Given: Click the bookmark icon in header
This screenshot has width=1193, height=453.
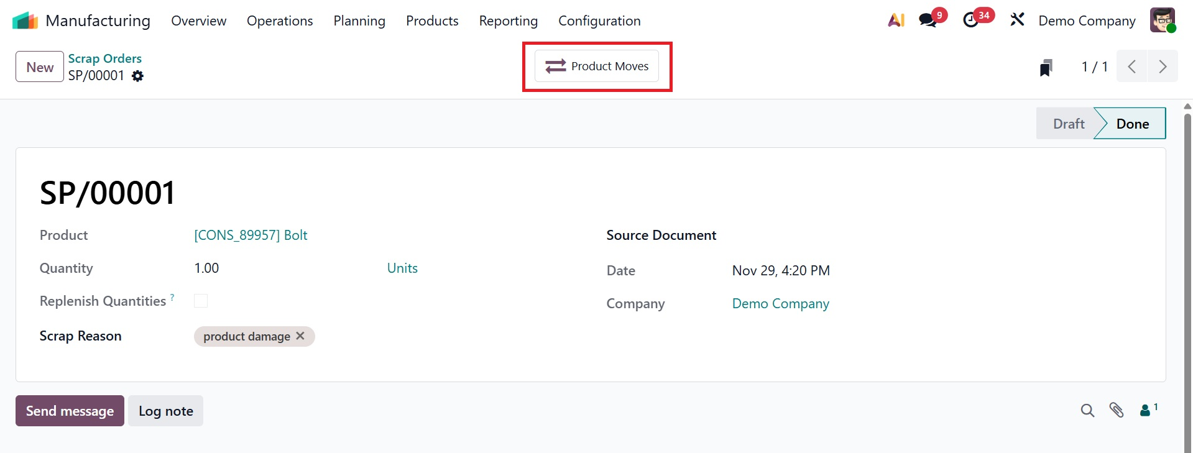Looking at the screenshot, I should [x=1046, y=67].
